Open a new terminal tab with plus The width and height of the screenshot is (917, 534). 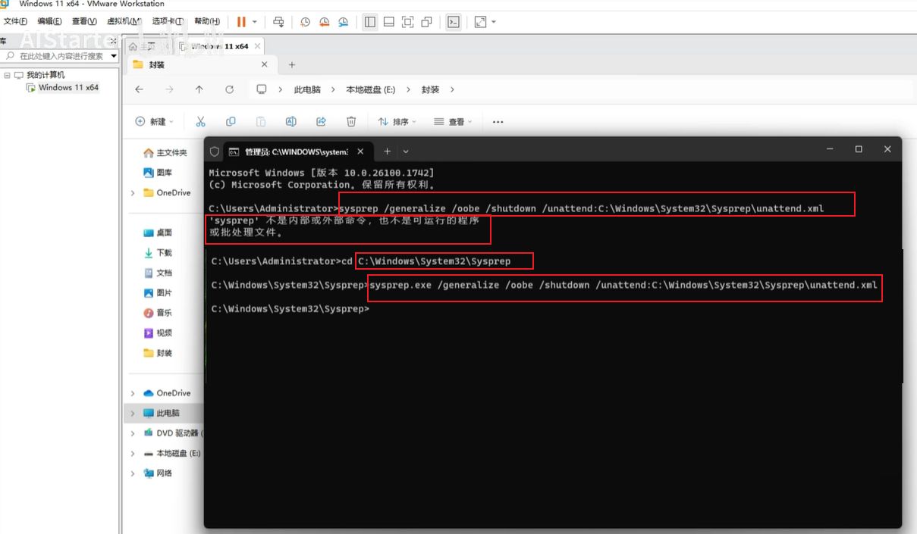point(387,151)
